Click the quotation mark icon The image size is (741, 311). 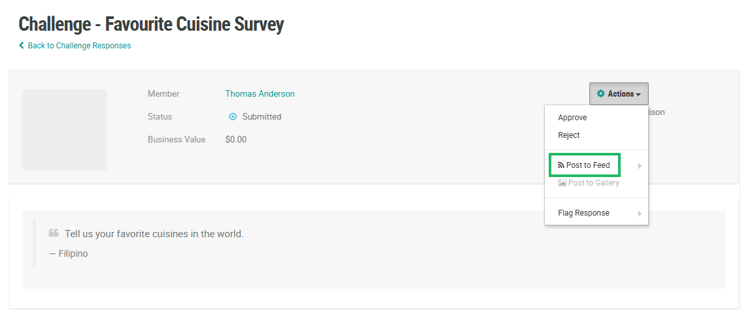(54, 233)
